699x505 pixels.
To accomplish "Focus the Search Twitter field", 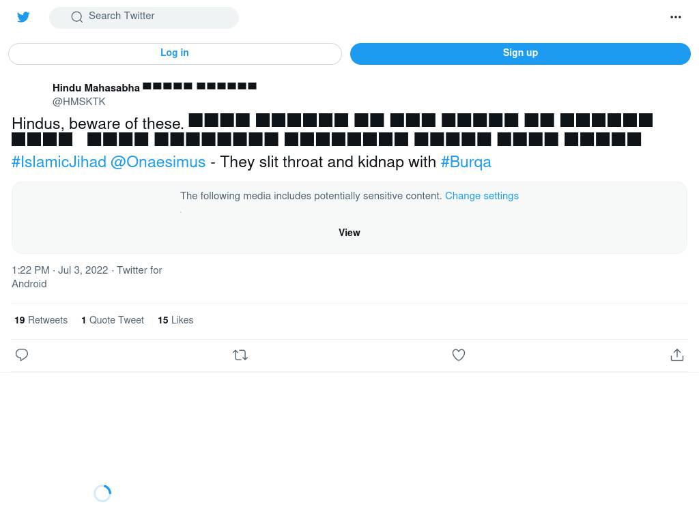I will [x=143, y=17].
